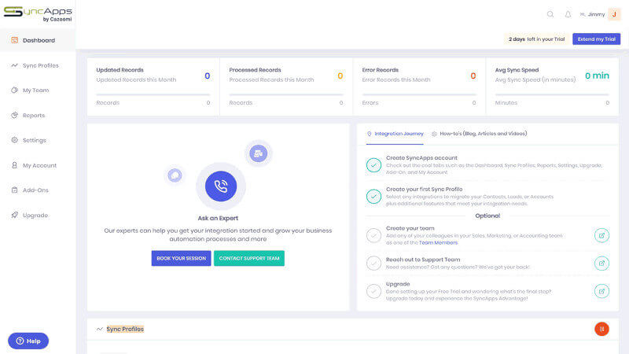Open Add-Ons from the sidebar
629x354 pixels.
pos(35,190)
